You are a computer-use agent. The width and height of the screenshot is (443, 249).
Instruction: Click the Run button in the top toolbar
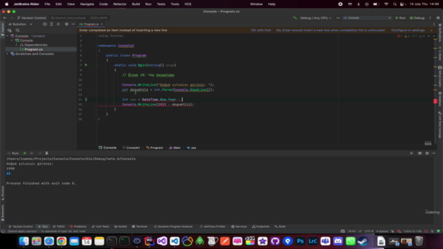pyautogui.click(x=400, y=18)
